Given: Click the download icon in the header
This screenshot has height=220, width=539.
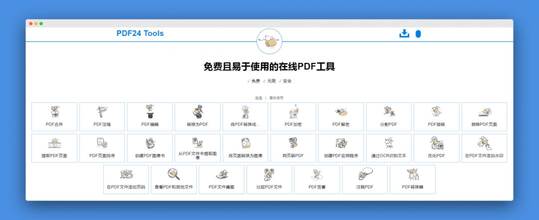Looking at the screenshot, I should pyautogui.click(x=404, y=33).
